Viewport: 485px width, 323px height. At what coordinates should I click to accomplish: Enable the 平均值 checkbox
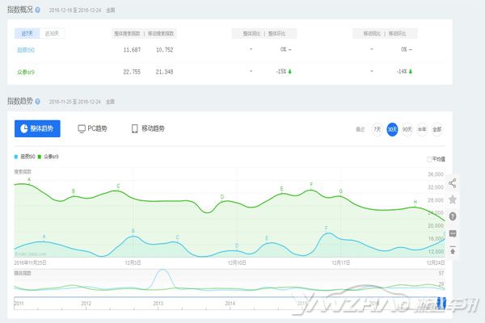[x=429, y=159]
